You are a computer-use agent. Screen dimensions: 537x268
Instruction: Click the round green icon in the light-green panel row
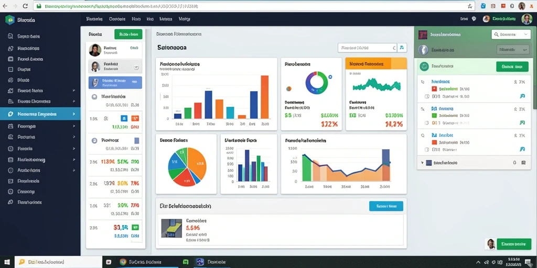click(424, 66)
